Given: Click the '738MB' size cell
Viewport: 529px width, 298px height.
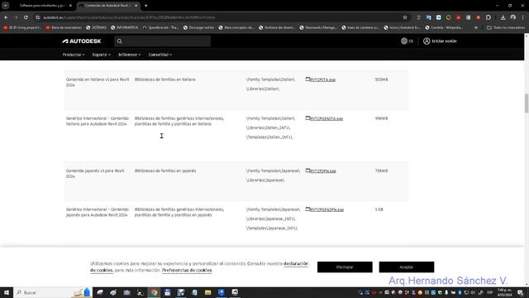Looking at the screenshot, I should click(x=382, y=171).
